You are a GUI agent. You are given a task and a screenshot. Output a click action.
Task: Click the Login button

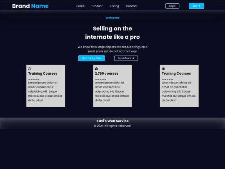(172, 6)
